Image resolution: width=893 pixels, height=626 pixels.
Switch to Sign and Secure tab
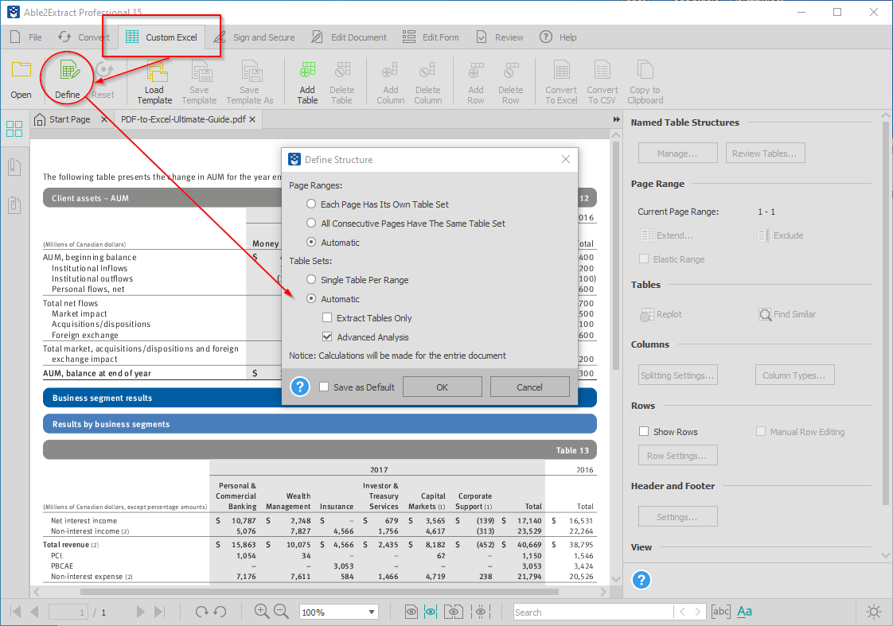(254, 37)
